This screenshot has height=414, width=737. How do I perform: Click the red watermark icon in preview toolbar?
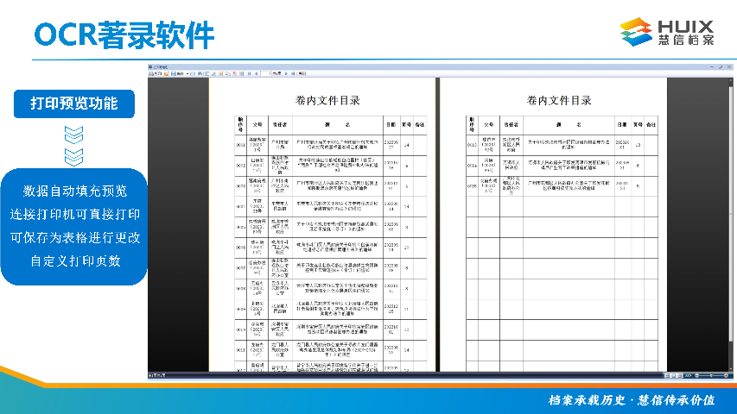click(234, 73)
